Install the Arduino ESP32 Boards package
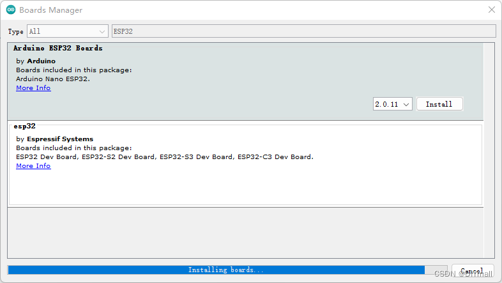Screen dimensions: 502x283 tap(439, 104)
